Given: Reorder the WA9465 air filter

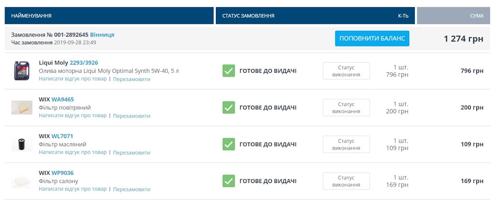Looking at the screenshot, I should pos(132,116).
